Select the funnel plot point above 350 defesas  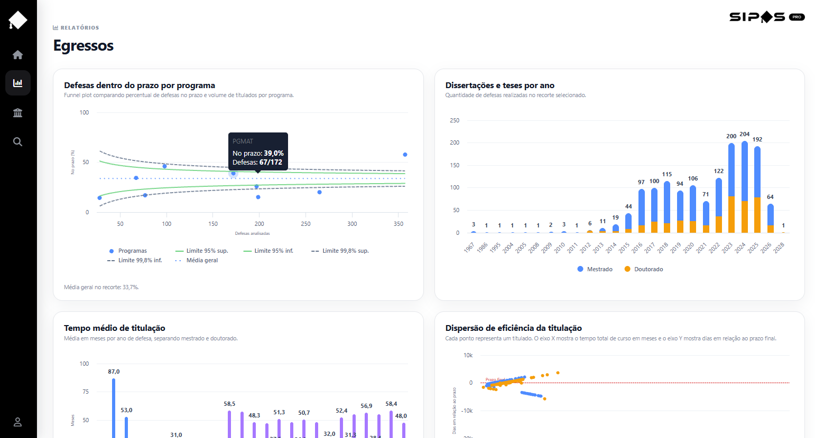[405, 155]
